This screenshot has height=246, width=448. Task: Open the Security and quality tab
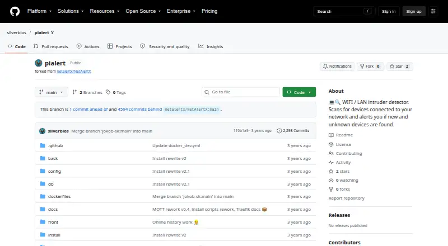point(165,46)
